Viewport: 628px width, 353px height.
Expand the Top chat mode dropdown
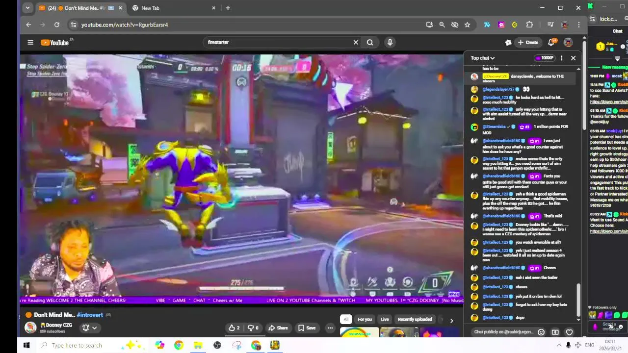click(x=483, y=58)
